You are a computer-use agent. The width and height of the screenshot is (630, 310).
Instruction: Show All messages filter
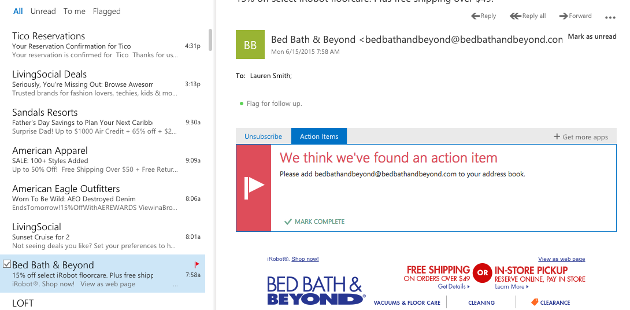click(18, 11)
